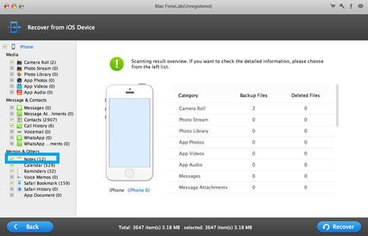Click the Voice Memos icon
Viewport: 368px width, 236px height.
19,177
